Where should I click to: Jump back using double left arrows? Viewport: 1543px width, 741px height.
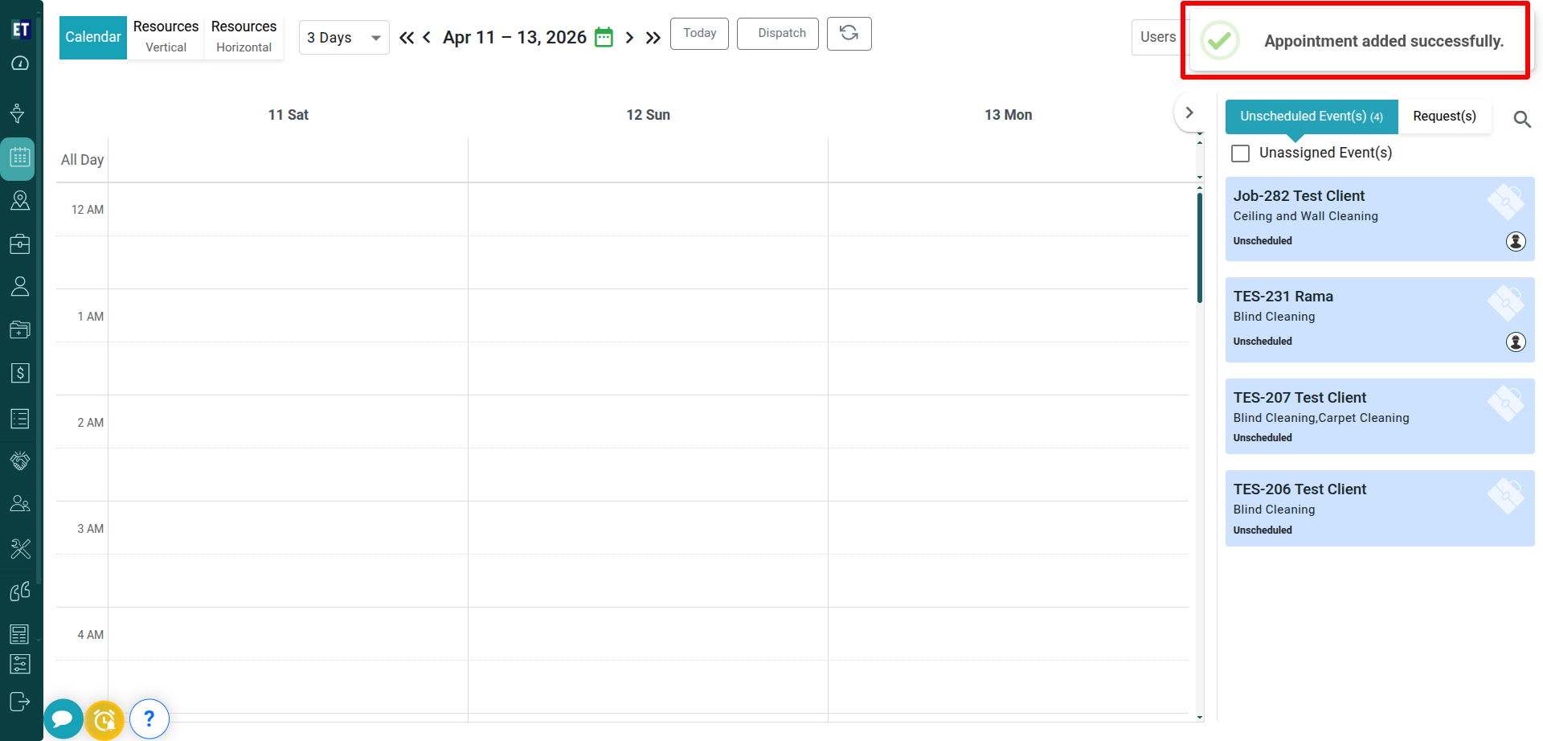click(x=407, y=38)
